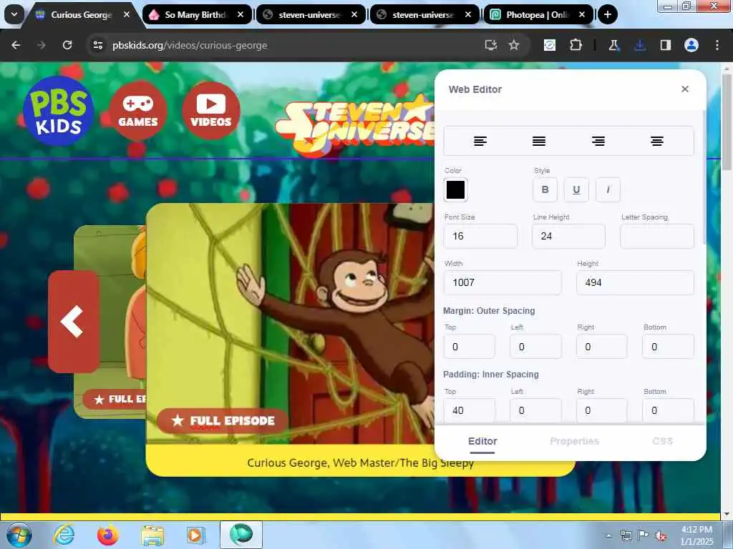This screenshot has height=549, width=733.
Task: Open browser Downloads icon
Action: pos(639,45)
